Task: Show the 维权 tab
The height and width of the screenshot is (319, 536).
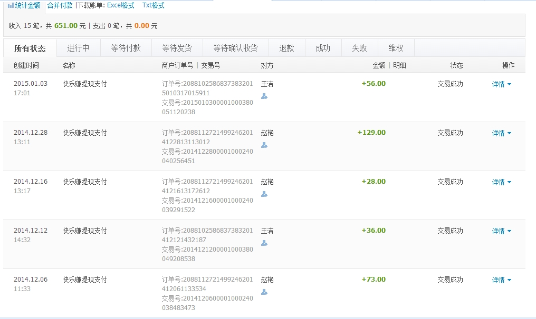Action: [396, 48]
